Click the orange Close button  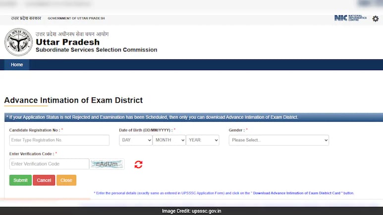[x=66, y=180]
